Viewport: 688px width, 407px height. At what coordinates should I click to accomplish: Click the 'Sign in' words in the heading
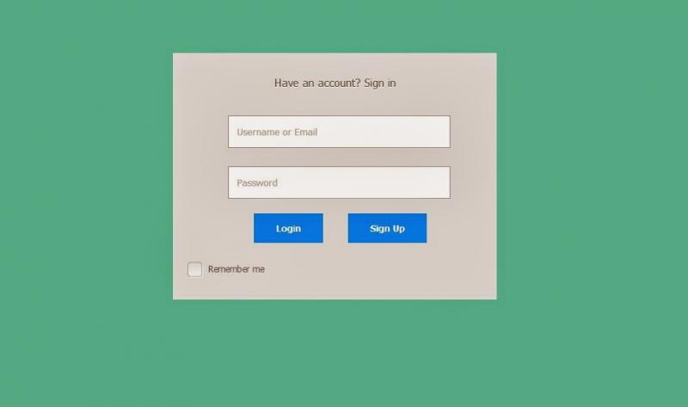pyautogui.click(x=380, y=83)
